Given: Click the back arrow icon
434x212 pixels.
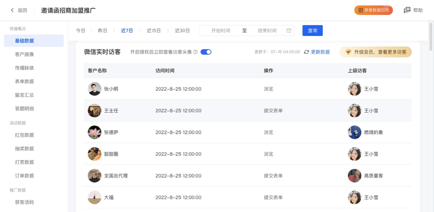Looking at the screenshot, I should pyautogui.click(x=12, y=10).
